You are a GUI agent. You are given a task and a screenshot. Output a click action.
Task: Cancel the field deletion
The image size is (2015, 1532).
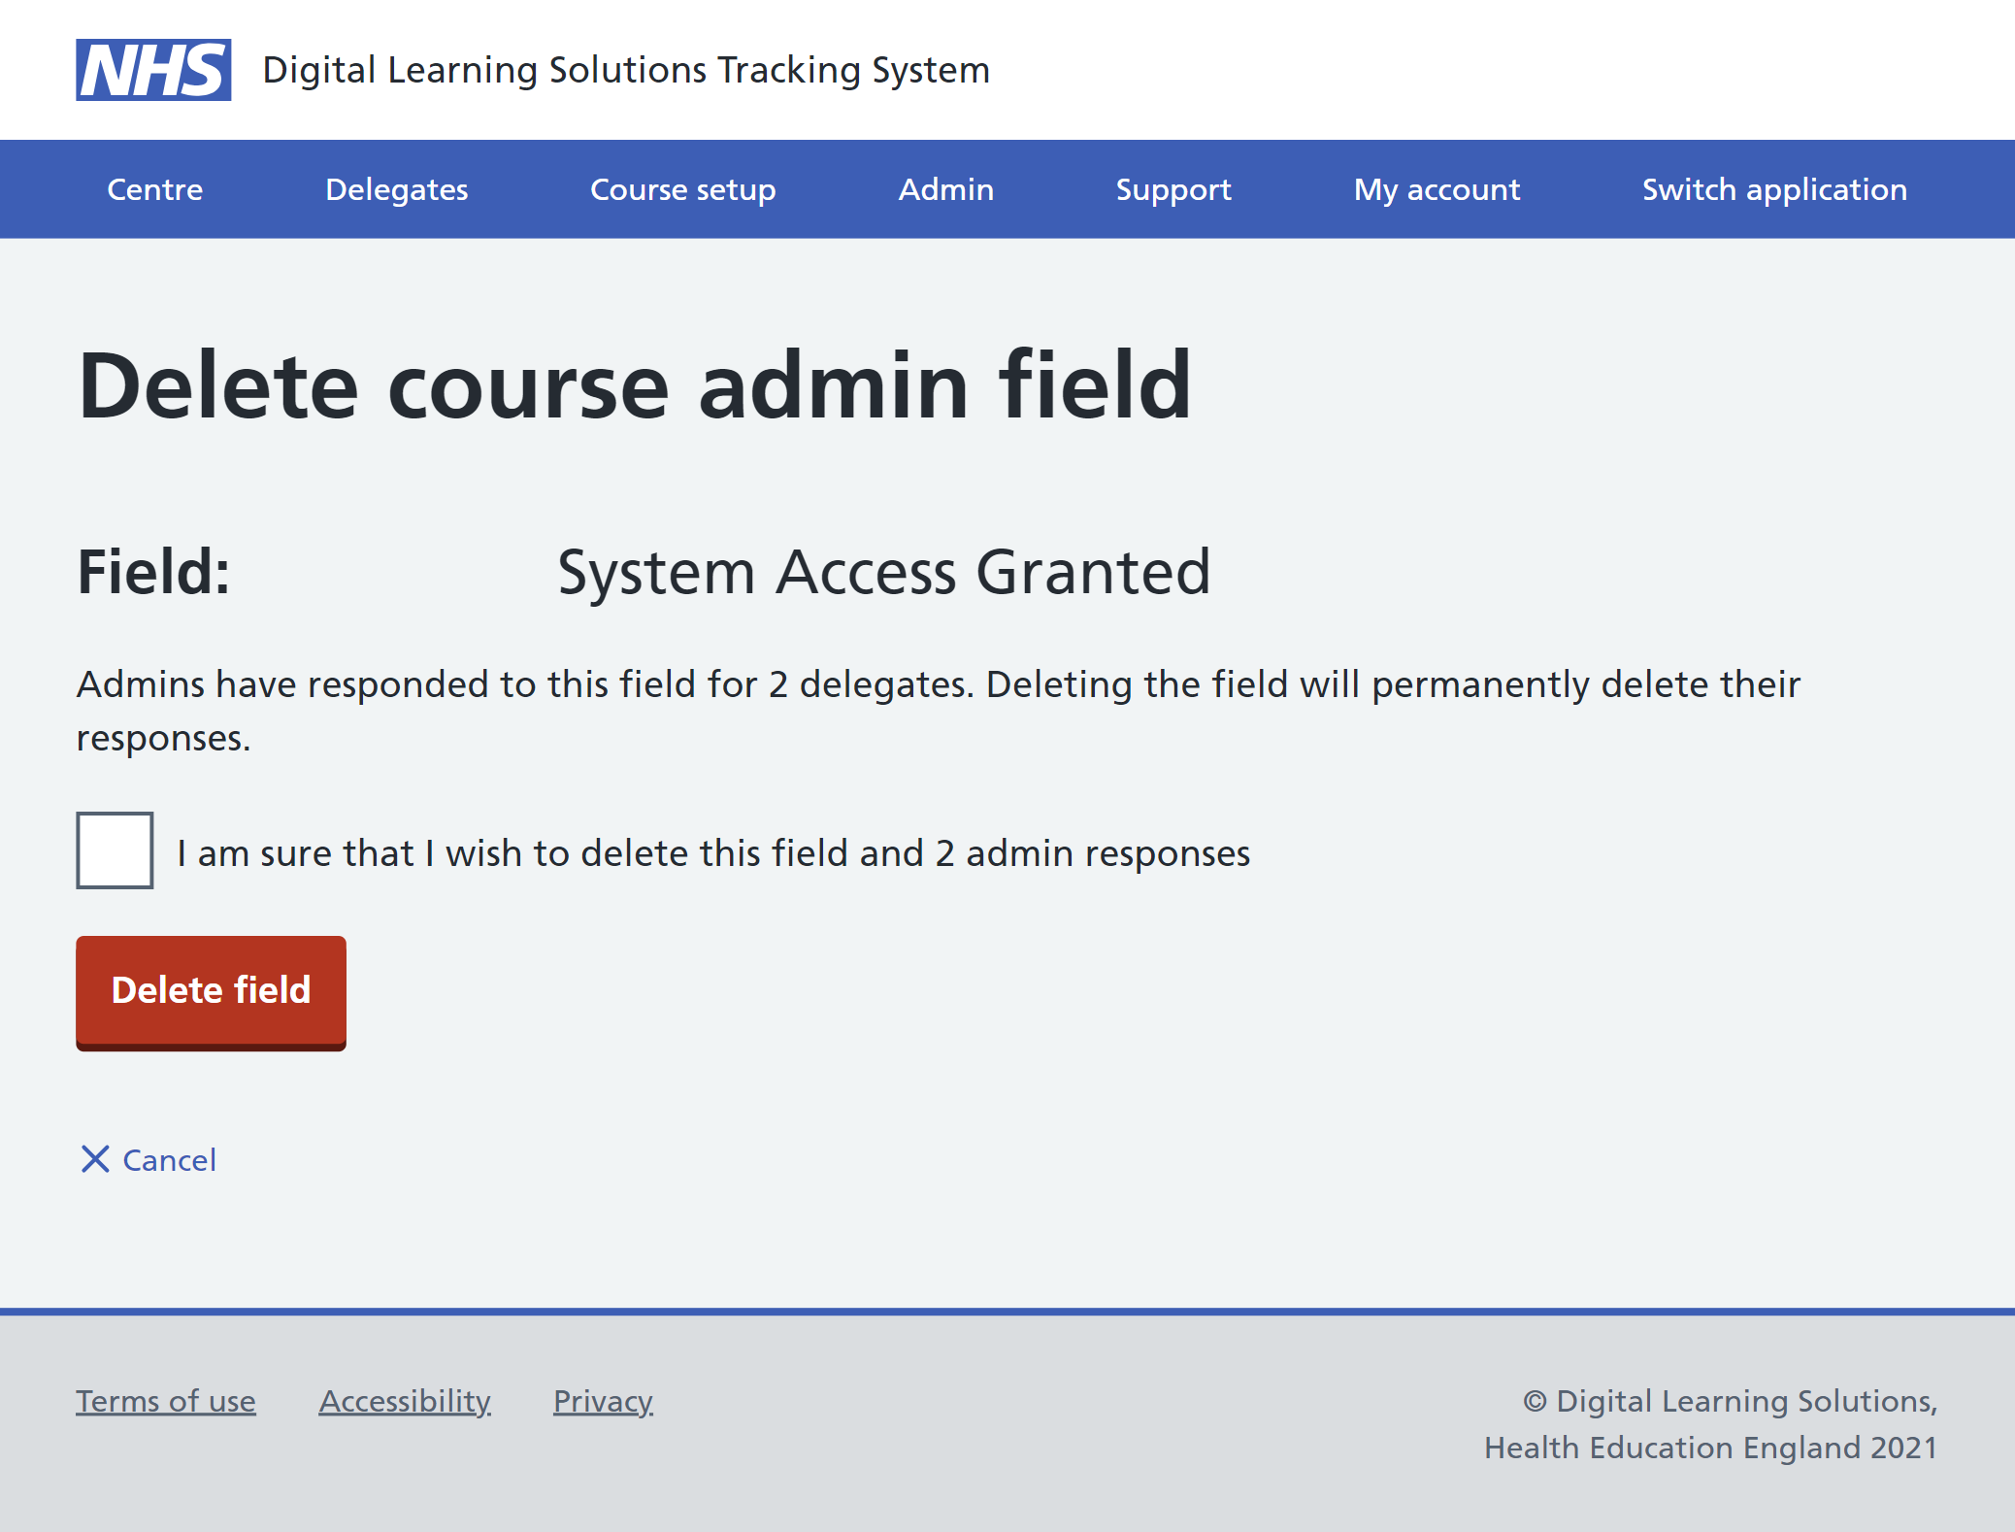pyautogui.click(x=168, y=1159)
